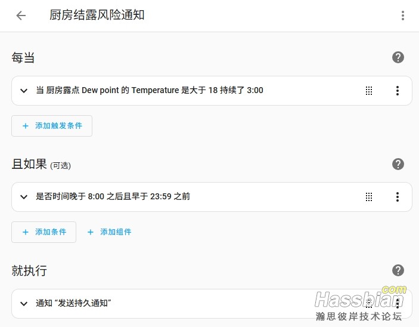The image size is (419, 327).
Task: Click 添加触发条件 button
Action: (x=52, y=126)
